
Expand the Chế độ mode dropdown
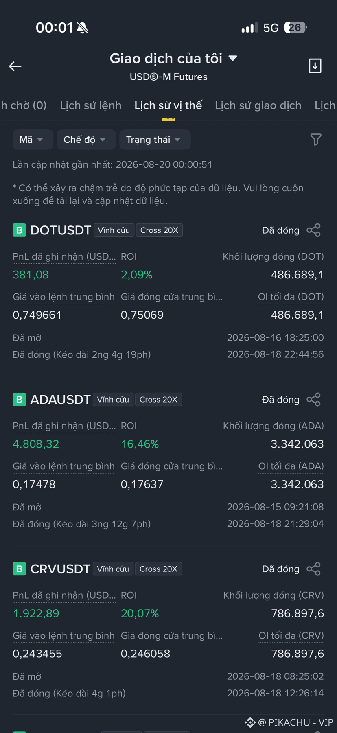[86, 140]
